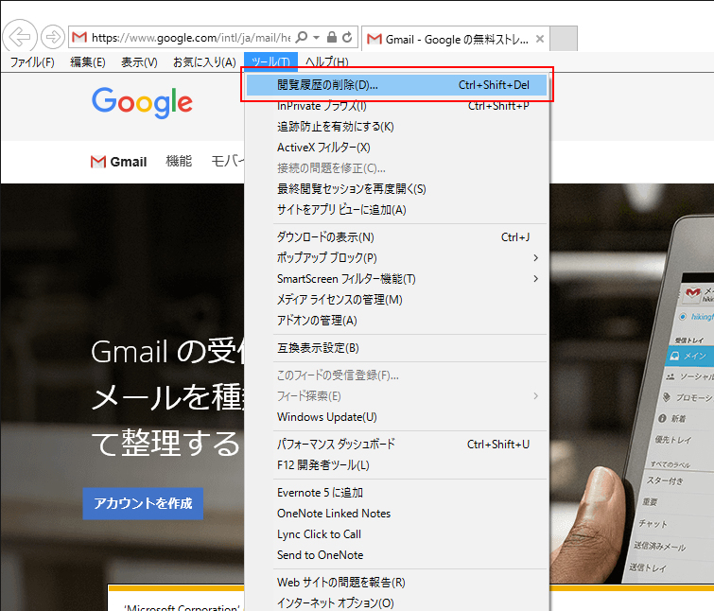Click the refresh page icon
714x611 pixels.
coord(347,37)
